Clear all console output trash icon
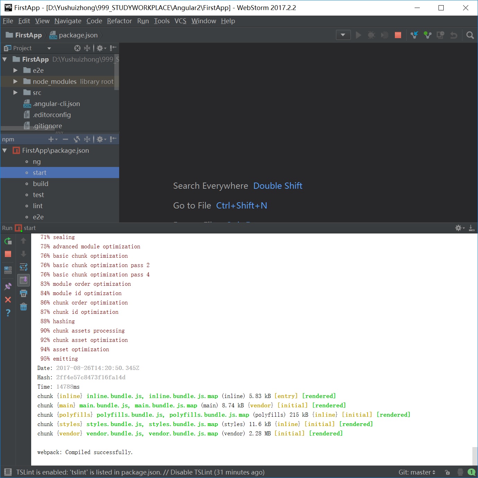The height and width of the screenshot is (478, 478). click(24, 307)
